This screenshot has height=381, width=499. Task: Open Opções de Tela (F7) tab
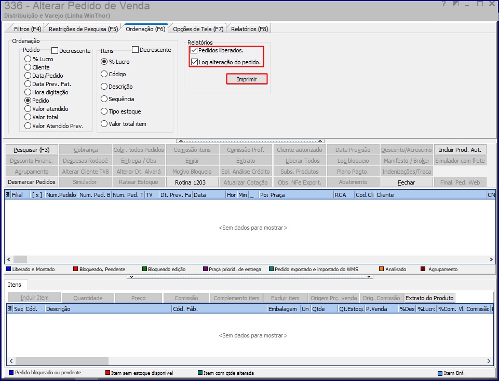pos(198,29)
